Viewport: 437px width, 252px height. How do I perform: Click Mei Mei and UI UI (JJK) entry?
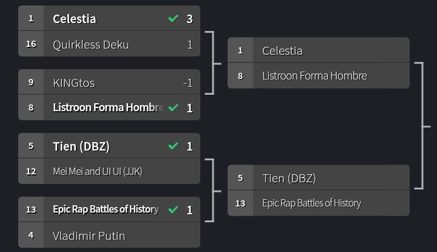pyautogui.click(x=97, y=172)
